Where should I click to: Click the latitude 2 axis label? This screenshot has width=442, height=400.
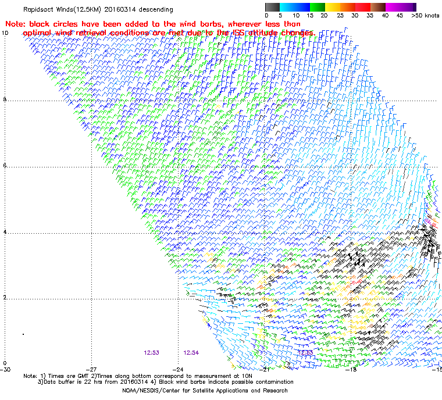click(x=5, y=298)
